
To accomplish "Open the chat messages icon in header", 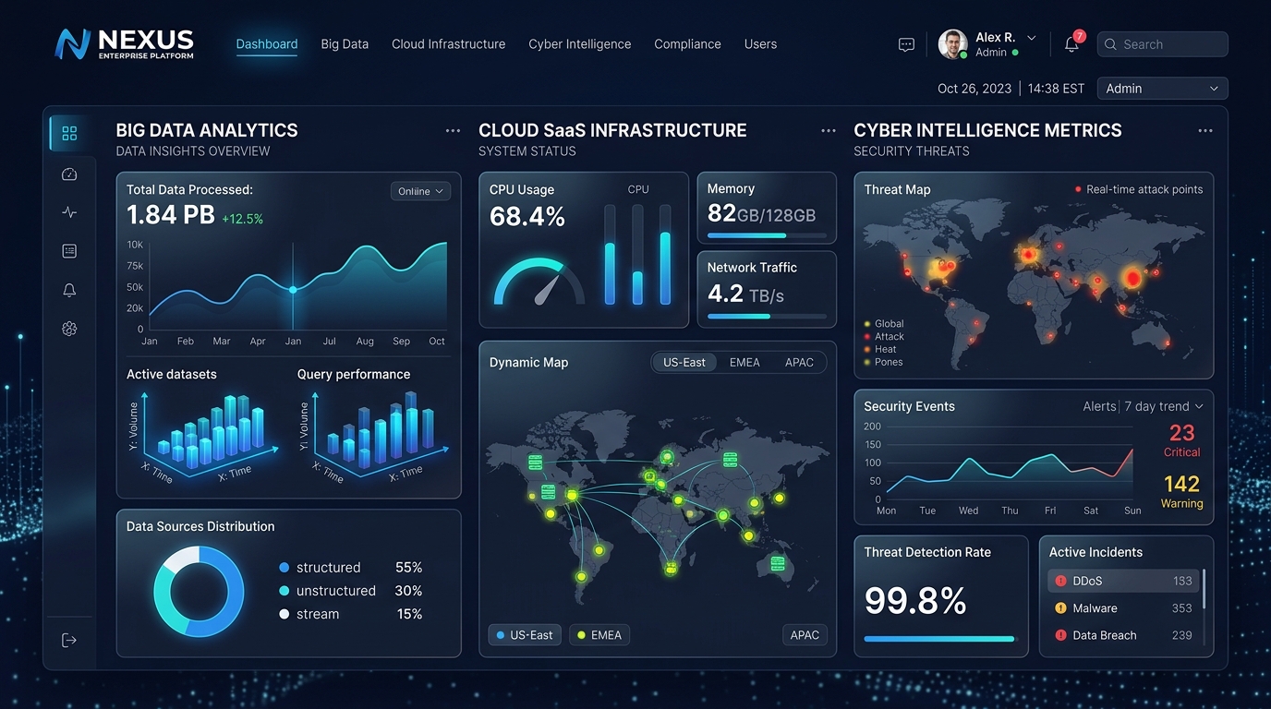I will pyautogui.click(x=906, y=44).
